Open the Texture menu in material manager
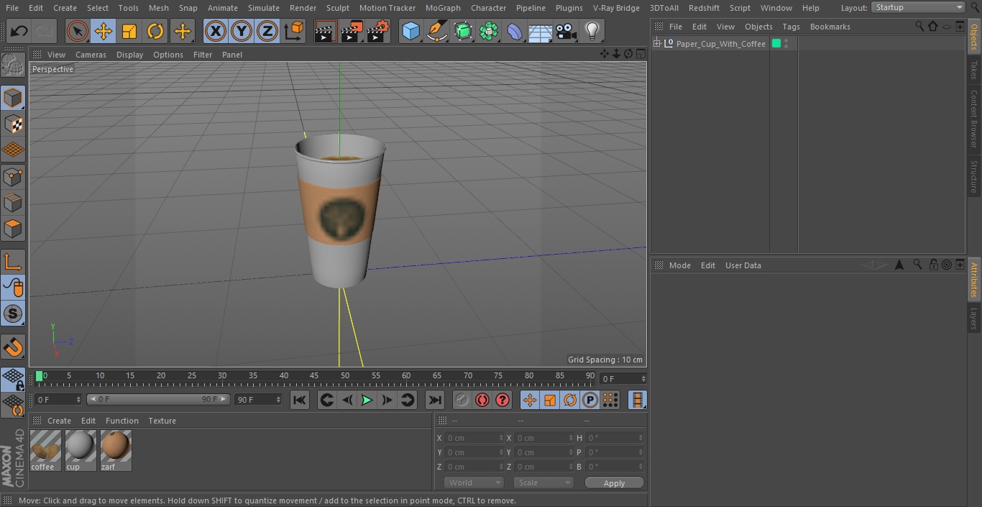 click(x=162, y=421)
